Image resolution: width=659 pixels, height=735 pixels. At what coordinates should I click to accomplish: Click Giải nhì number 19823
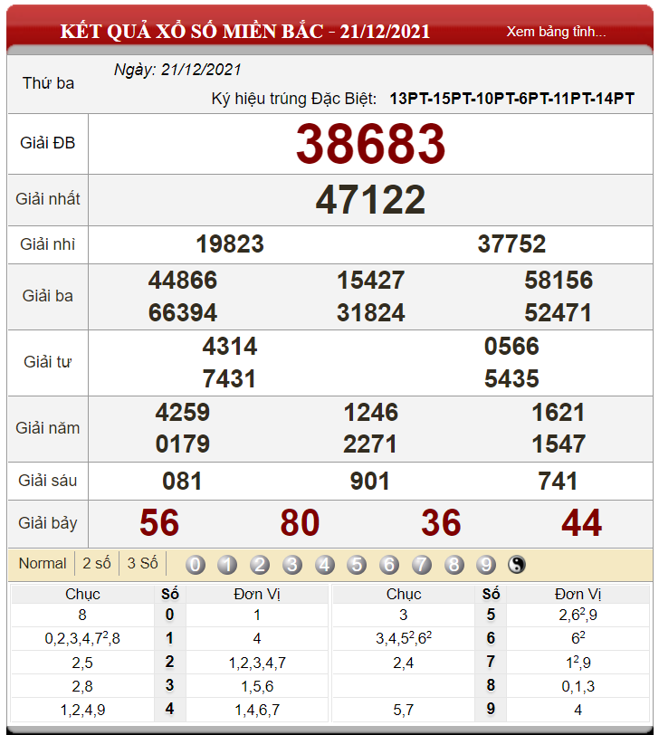(230, 244)
